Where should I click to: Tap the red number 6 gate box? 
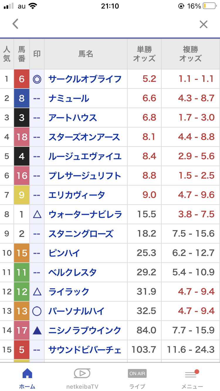22,79
